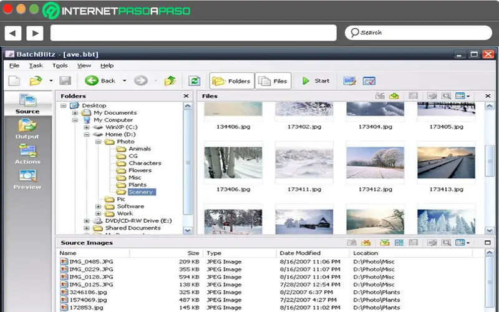Select the Plants folder in the tree

point(137,185)
